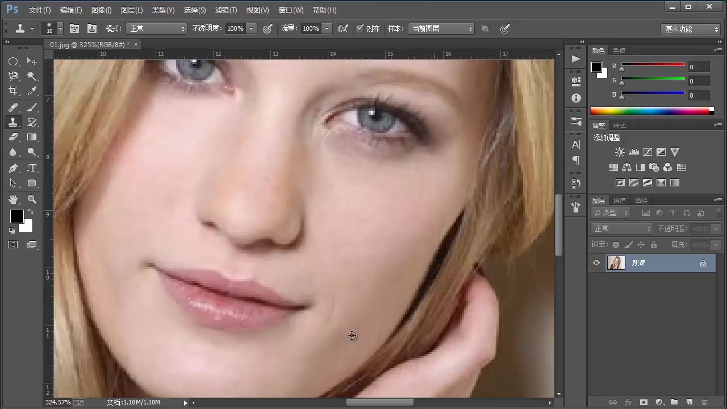Open the workspace (基本功能) dropdown
Screen dimensions: 727x409
(691, 29)
